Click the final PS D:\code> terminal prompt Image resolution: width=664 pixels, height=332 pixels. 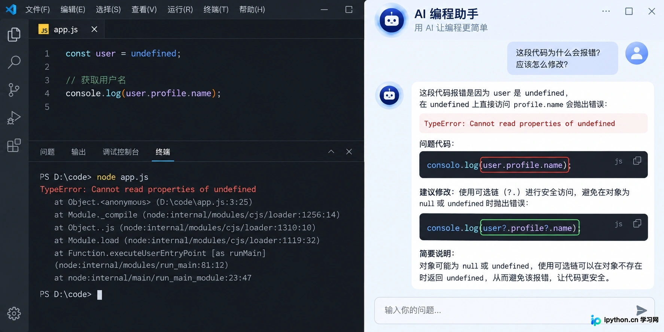[x=66, y=294]
